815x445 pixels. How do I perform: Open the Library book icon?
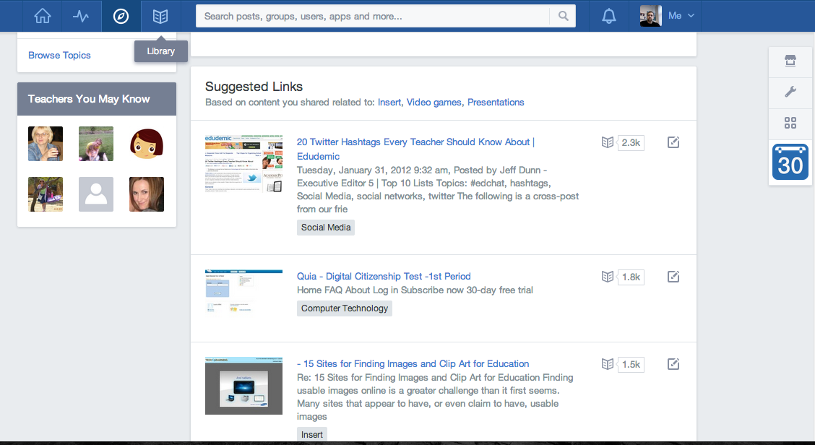160,16
